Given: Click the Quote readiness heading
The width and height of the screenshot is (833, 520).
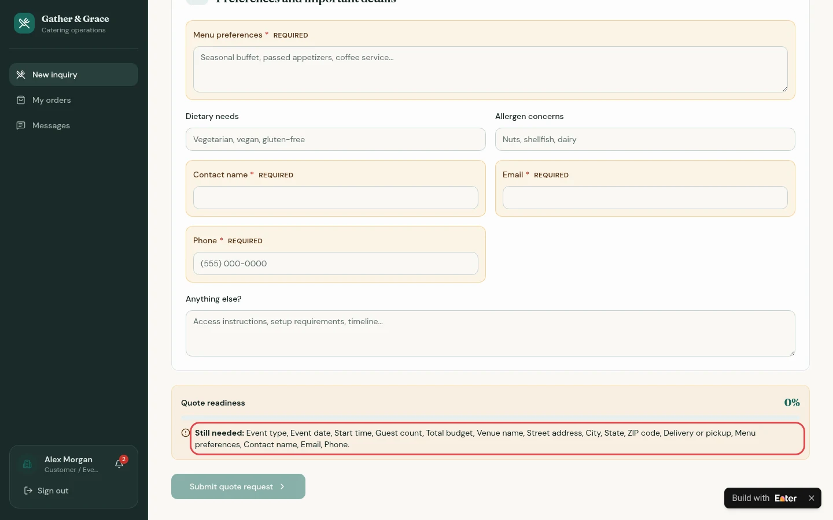Looking at the screenshot, I should [x=213, y=403].
